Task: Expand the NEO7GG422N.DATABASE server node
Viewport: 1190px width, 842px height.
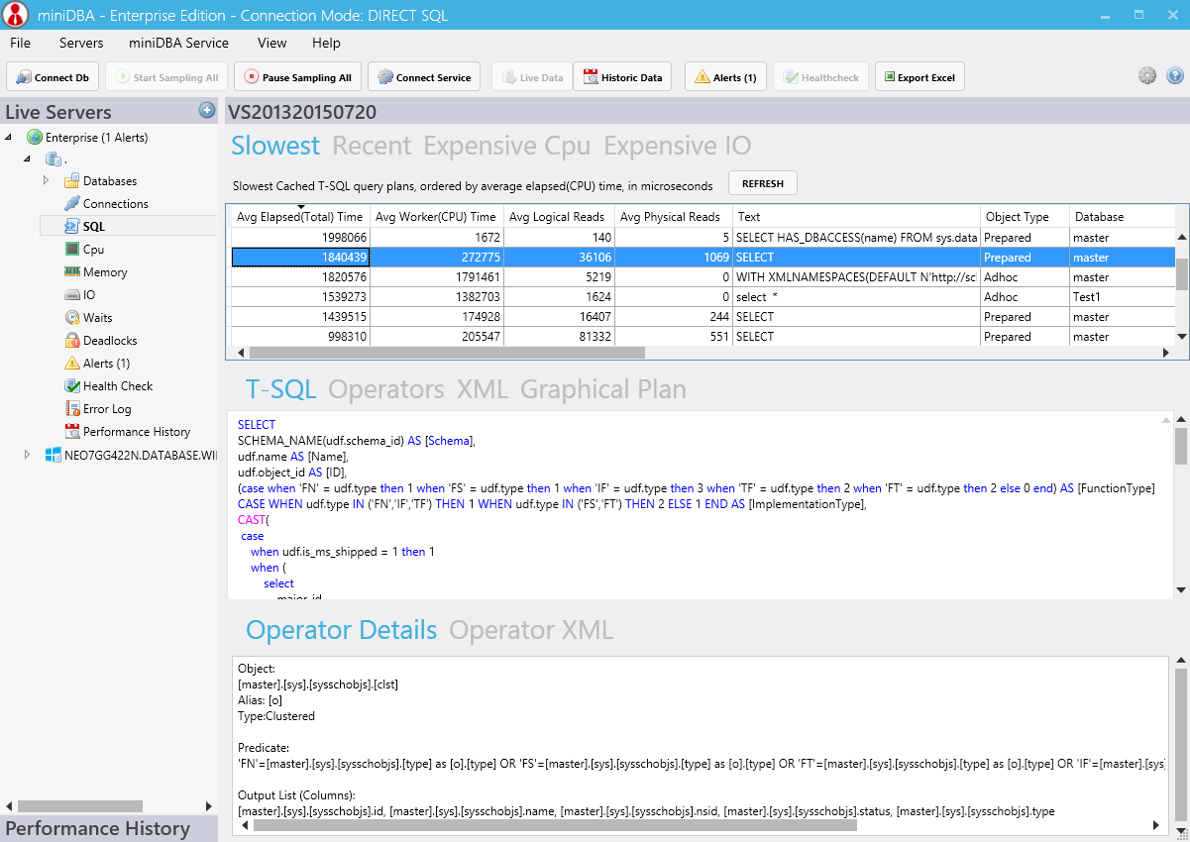Action: pos(28,455)
